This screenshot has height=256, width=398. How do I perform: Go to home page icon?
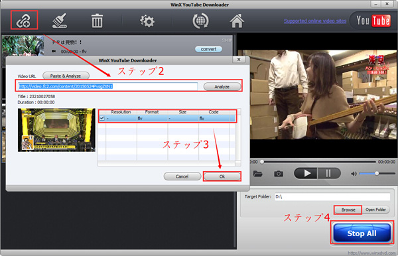237,21
